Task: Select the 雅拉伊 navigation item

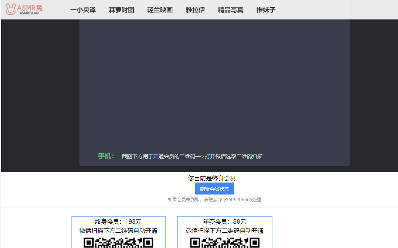Action: [x=195, y=10]
